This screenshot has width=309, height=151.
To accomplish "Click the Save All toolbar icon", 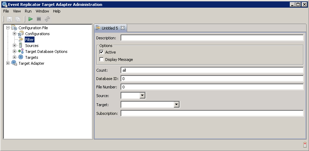I will [18, 19].
